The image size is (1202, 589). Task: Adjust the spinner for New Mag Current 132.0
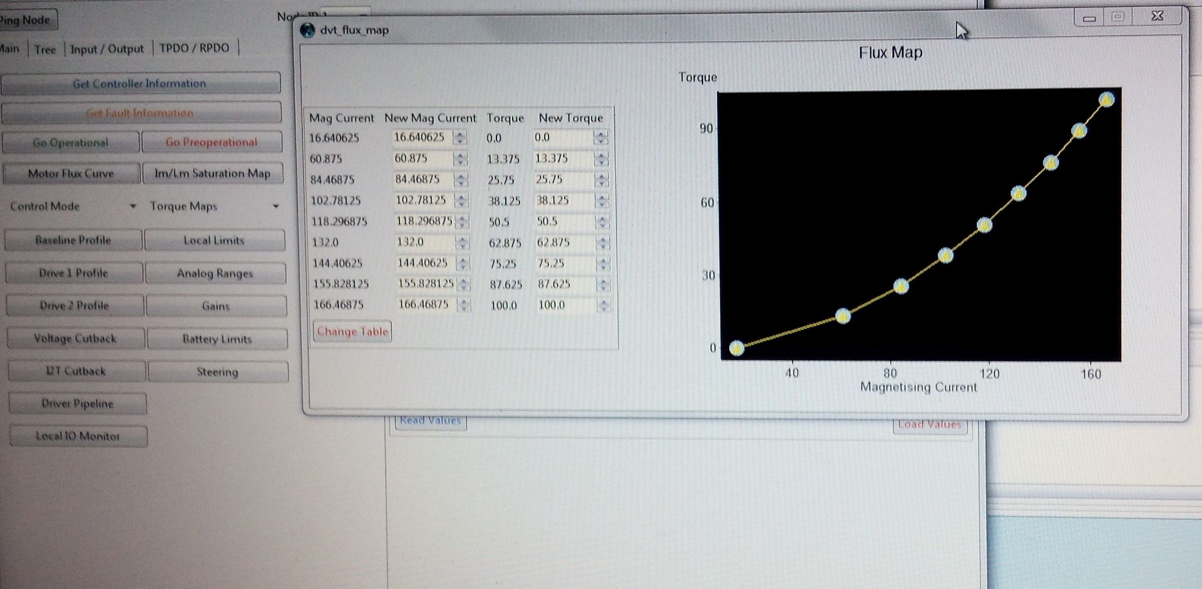pyautogui.click(x=463, y=242)
